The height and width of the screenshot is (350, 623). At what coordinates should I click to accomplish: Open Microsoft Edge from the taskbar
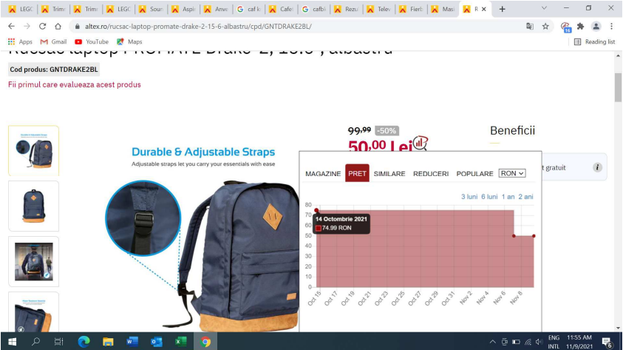pos(84,341)
